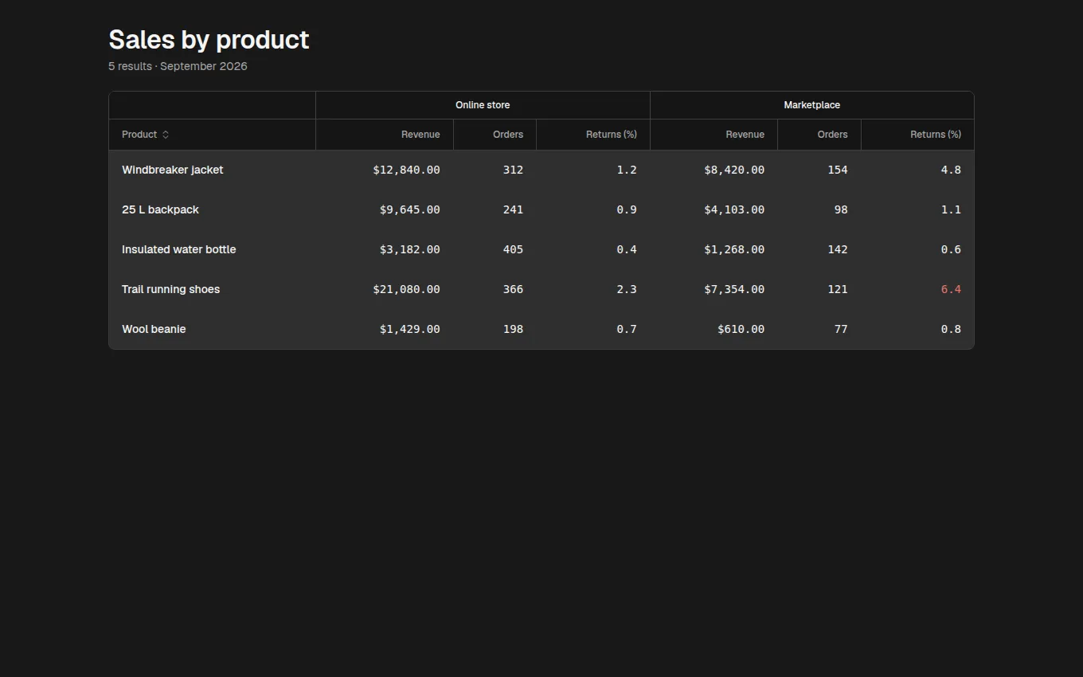Click the 1.1 returns value

tap(951, 209)
